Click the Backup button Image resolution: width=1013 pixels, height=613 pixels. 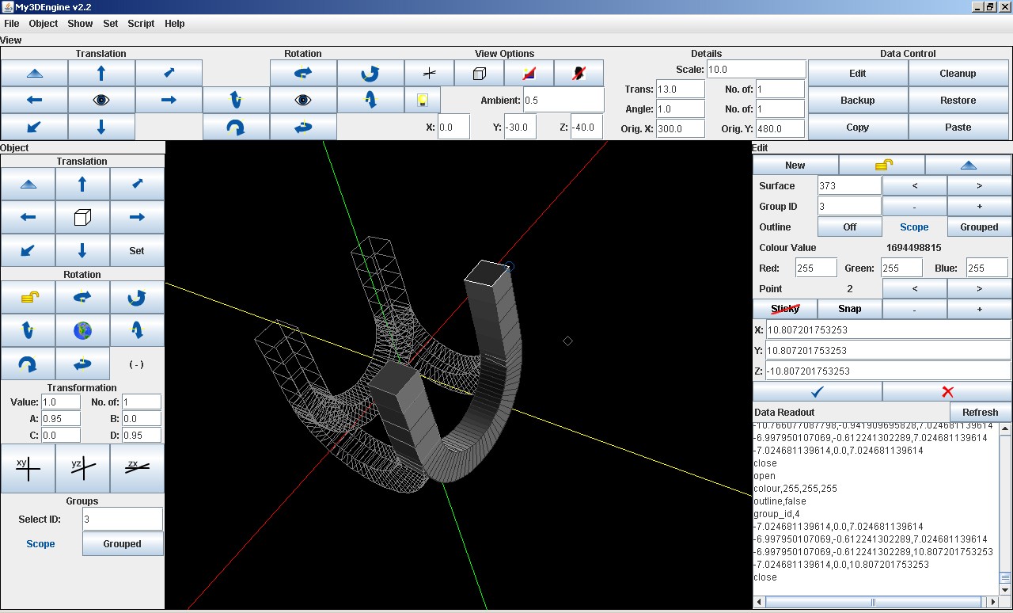pyautogui.click(x=858, y=100)
